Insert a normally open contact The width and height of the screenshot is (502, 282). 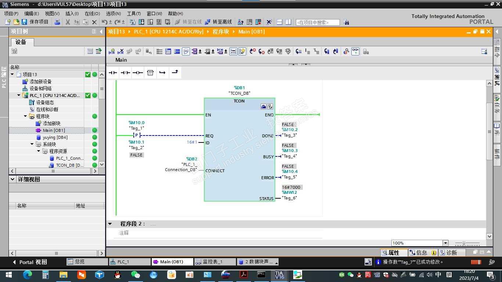click(113, 73)
